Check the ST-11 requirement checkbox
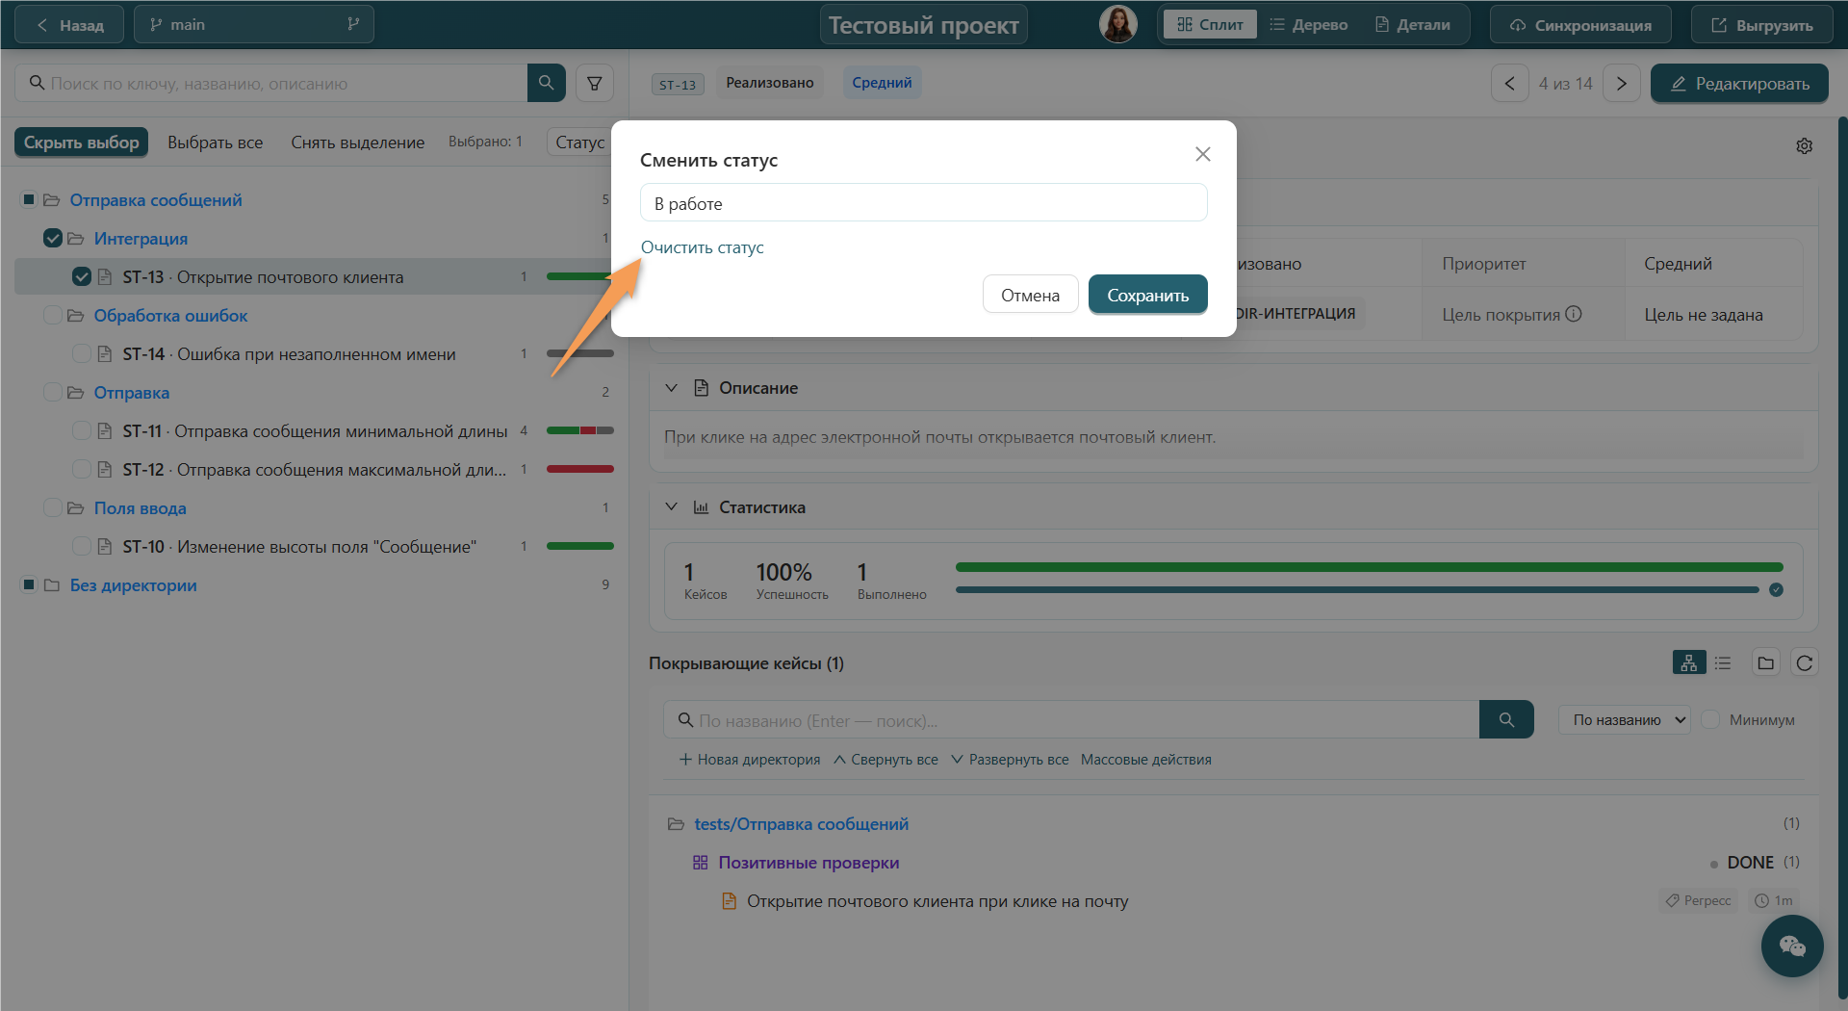Viewport: 1848px width, 1011px height. click(x=82, y=430)
